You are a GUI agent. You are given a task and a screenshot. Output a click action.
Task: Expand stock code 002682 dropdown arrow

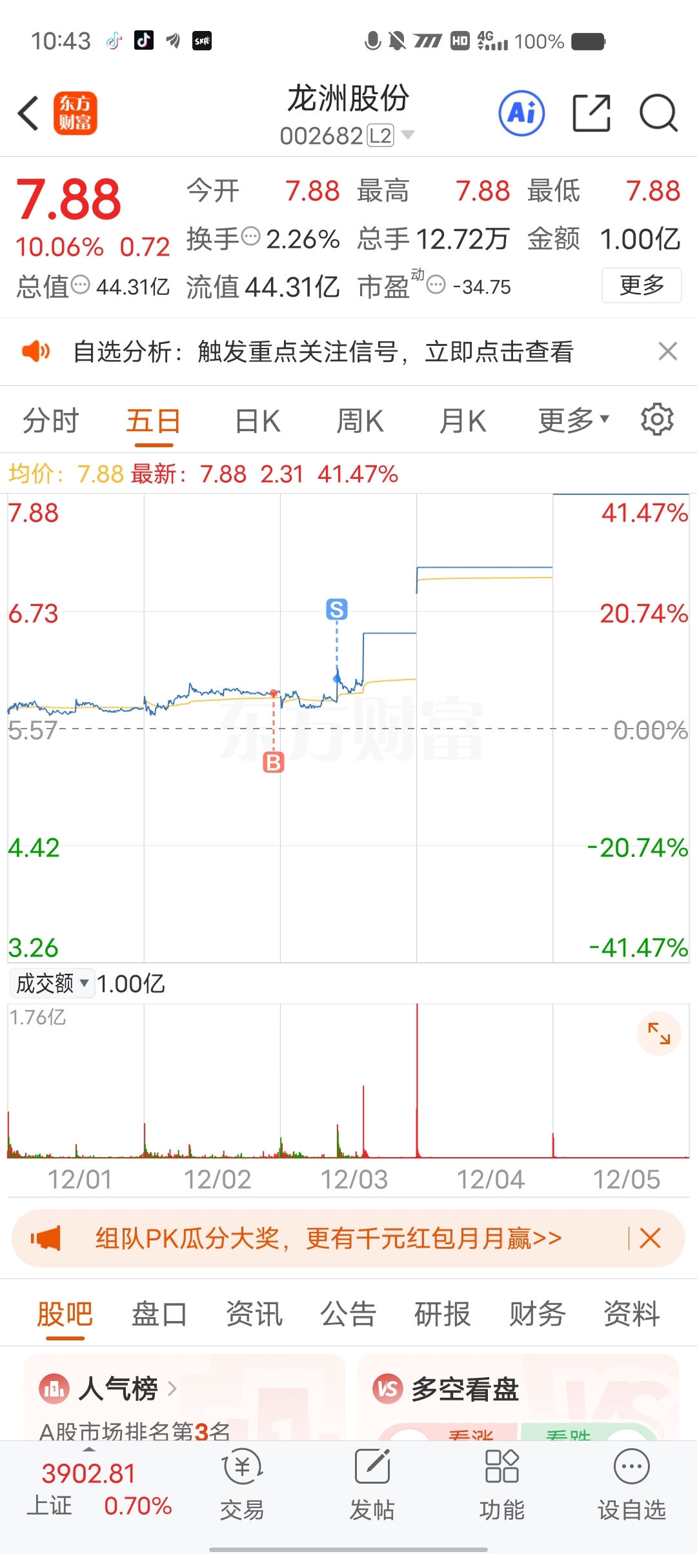pos(408,135)
